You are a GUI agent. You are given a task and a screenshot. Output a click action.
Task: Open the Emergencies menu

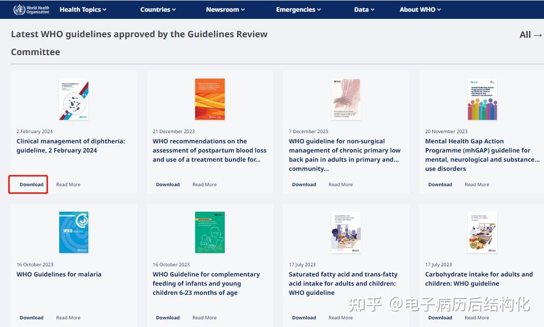298,10
